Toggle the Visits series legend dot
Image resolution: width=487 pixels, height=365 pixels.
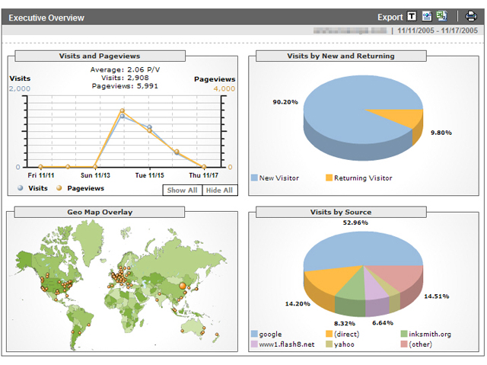19,188
